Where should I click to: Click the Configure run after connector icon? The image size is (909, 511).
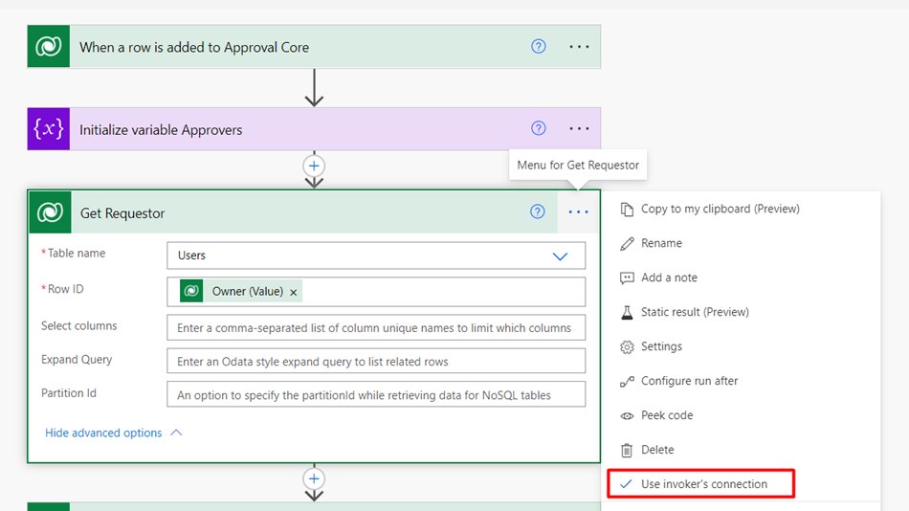click(627, 382)
